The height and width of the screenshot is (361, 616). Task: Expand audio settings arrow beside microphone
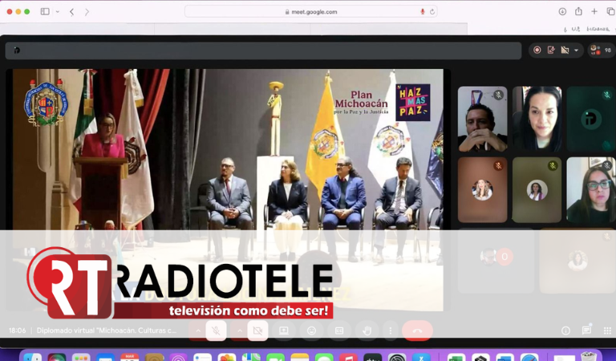coord(197,331)
